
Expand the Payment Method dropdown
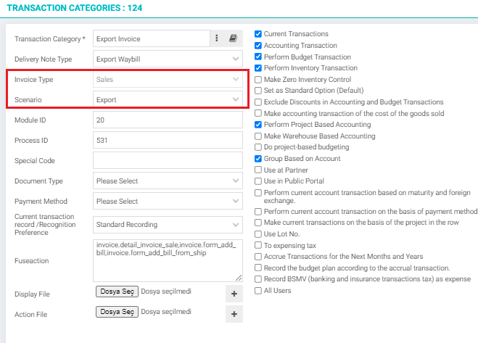click(x=168, y=201)
